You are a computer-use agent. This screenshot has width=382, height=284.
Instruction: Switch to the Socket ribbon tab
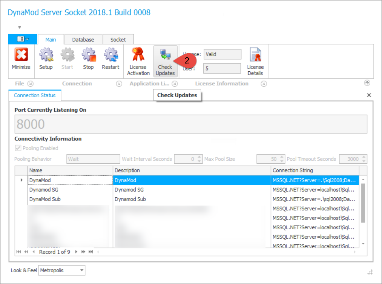tap(118, 40)
